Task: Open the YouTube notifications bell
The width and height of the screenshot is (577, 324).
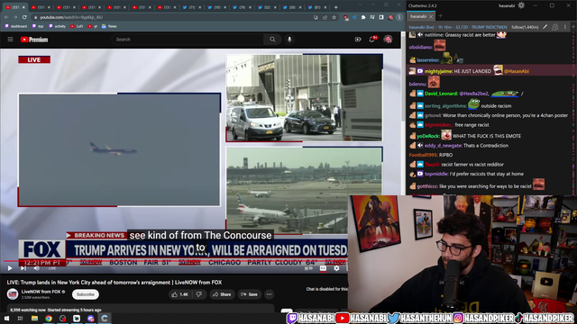Action: [372, 40]
